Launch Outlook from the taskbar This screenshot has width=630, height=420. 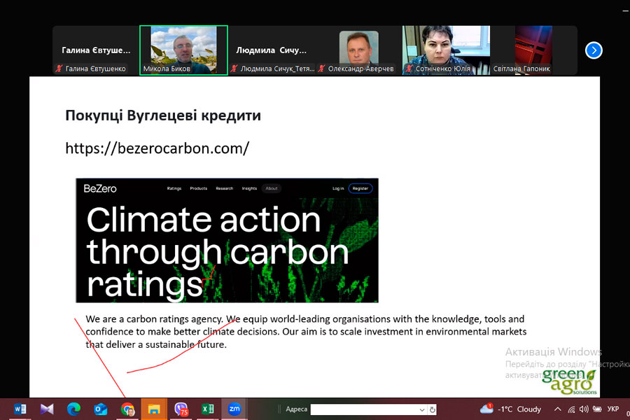[x=100, y=409]
